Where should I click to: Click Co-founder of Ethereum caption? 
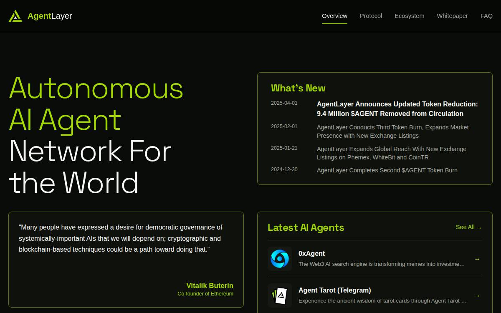pos(205,294)
